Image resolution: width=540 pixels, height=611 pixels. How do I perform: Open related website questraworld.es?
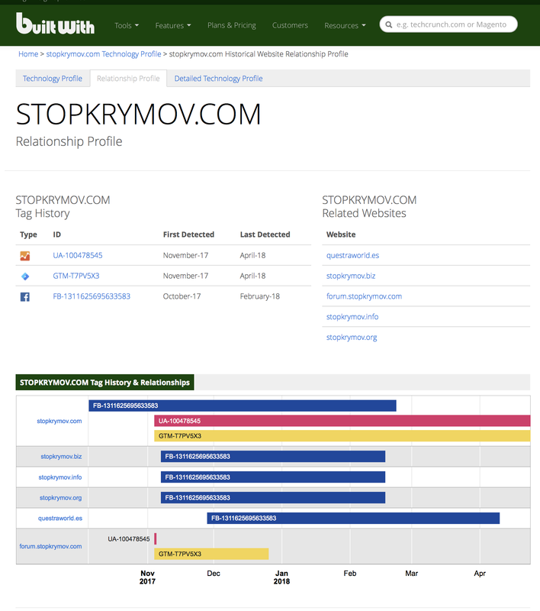(x=352, y=255)
